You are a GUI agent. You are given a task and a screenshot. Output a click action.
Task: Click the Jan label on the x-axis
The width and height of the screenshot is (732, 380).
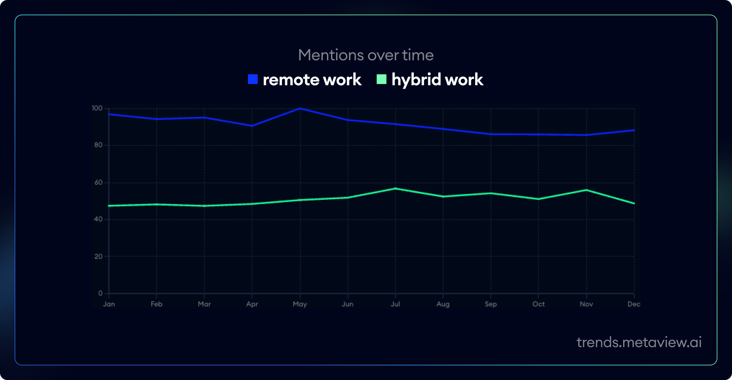click(x=109, y=304)
